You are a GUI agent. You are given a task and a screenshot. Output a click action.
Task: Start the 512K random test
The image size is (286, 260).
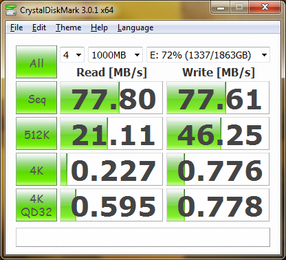pyautogui.click(x=36, y=133)
